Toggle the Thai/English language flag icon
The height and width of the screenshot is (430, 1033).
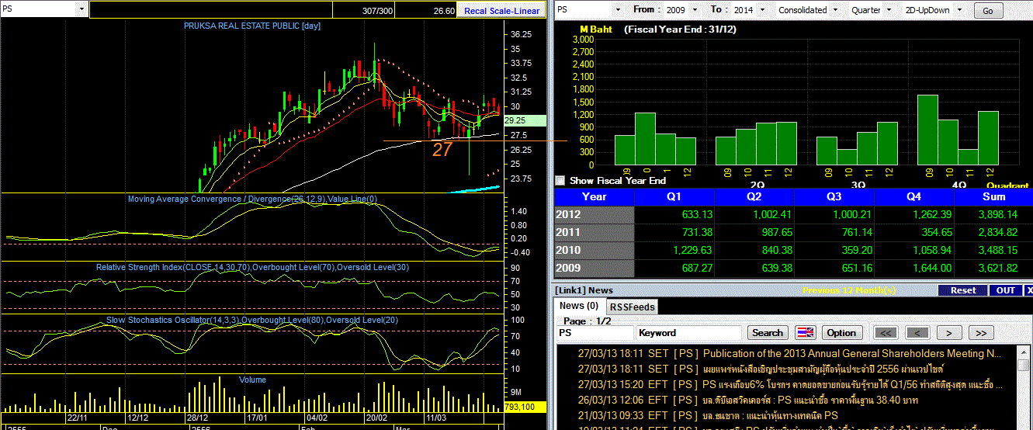point(805,333)
